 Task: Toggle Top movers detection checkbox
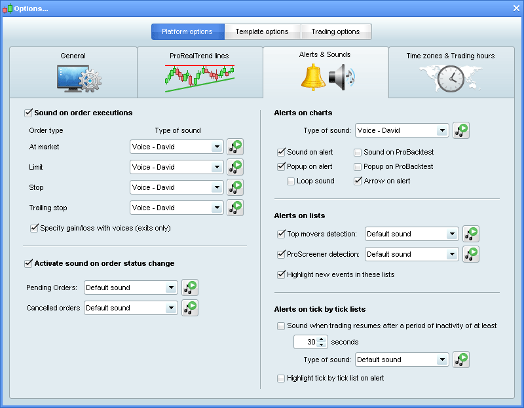(x=281, y=234)
